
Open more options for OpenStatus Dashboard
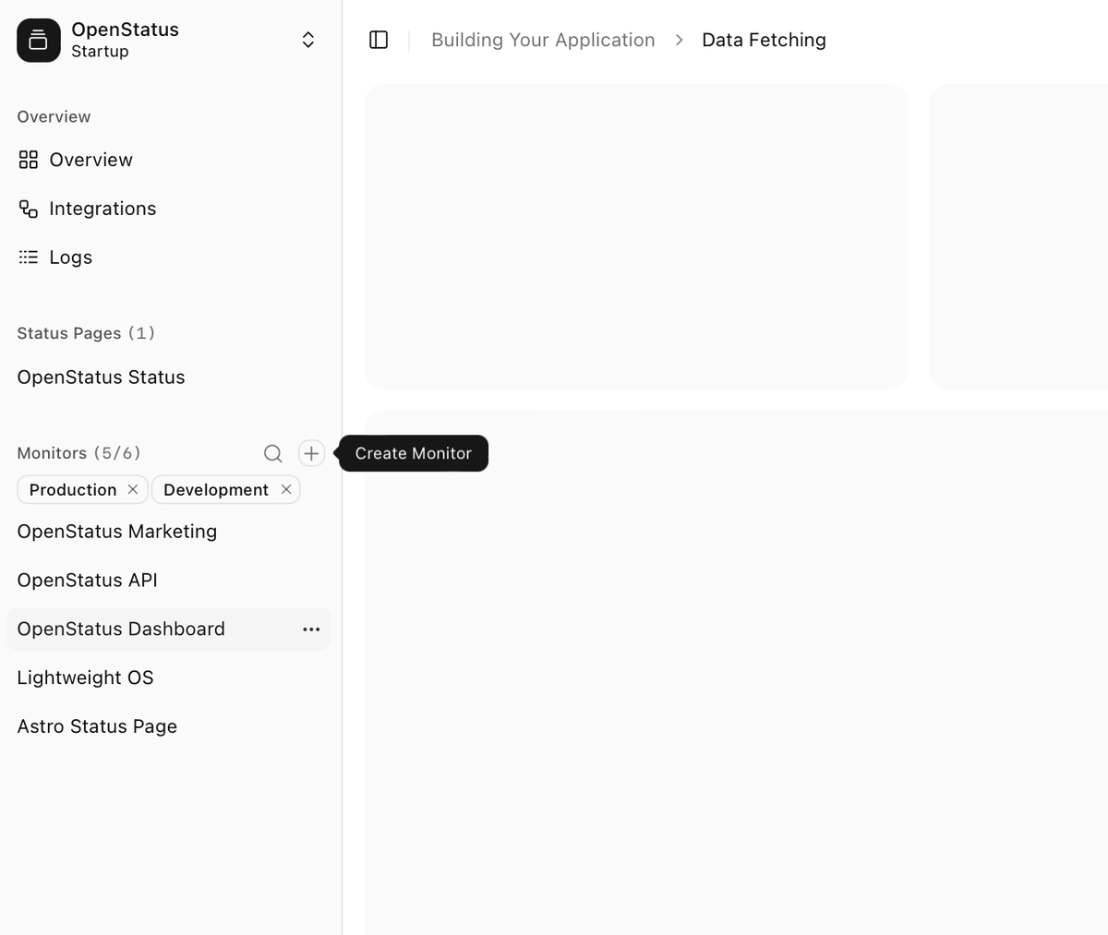point(311,629)
